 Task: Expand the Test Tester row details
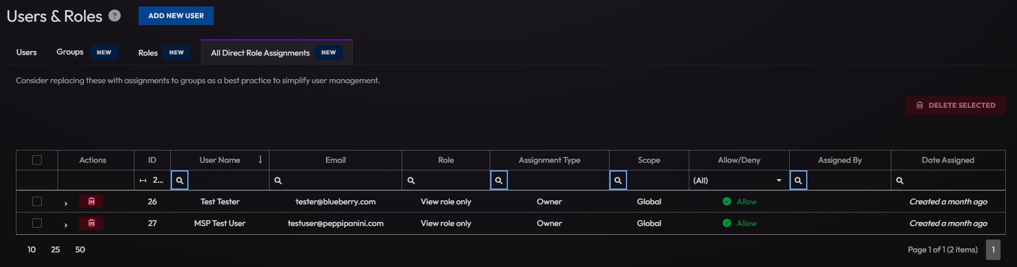(66, 203)
